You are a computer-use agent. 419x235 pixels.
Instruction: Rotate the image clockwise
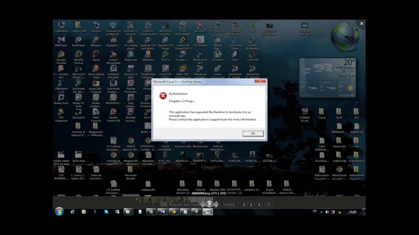(x=251, y=205)
